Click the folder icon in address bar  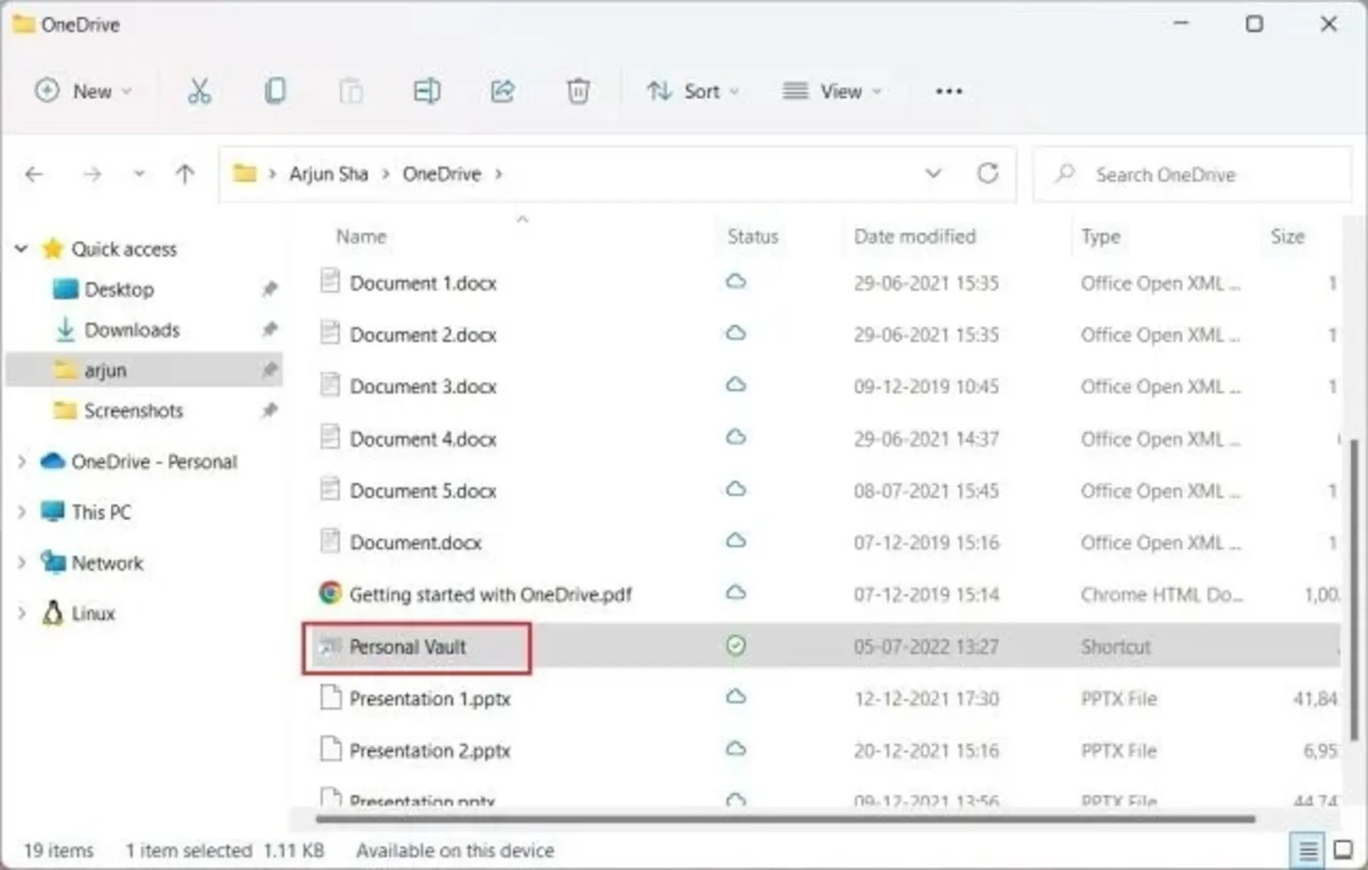pos(244,173)
